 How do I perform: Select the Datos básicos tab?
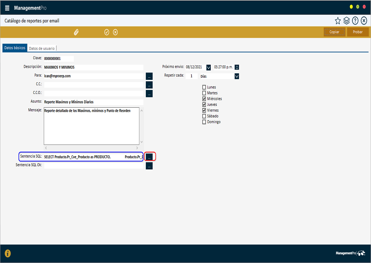[x=15, y=48]
